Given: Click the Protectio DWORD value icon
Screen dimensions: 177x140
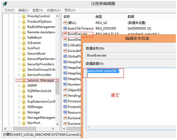Looking at the screenshot, I should tap(65, 107).
